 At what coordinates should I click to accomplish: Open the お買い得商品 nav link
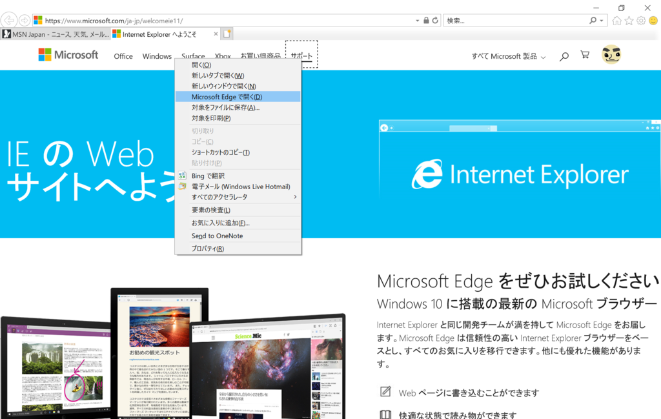pyautogui.click(x=260, y=56)
